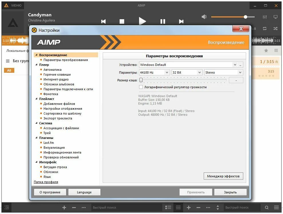Viewport: 283px width, 214px height.
Task: Add with right bottom plus icon
Action: (189, 207)
